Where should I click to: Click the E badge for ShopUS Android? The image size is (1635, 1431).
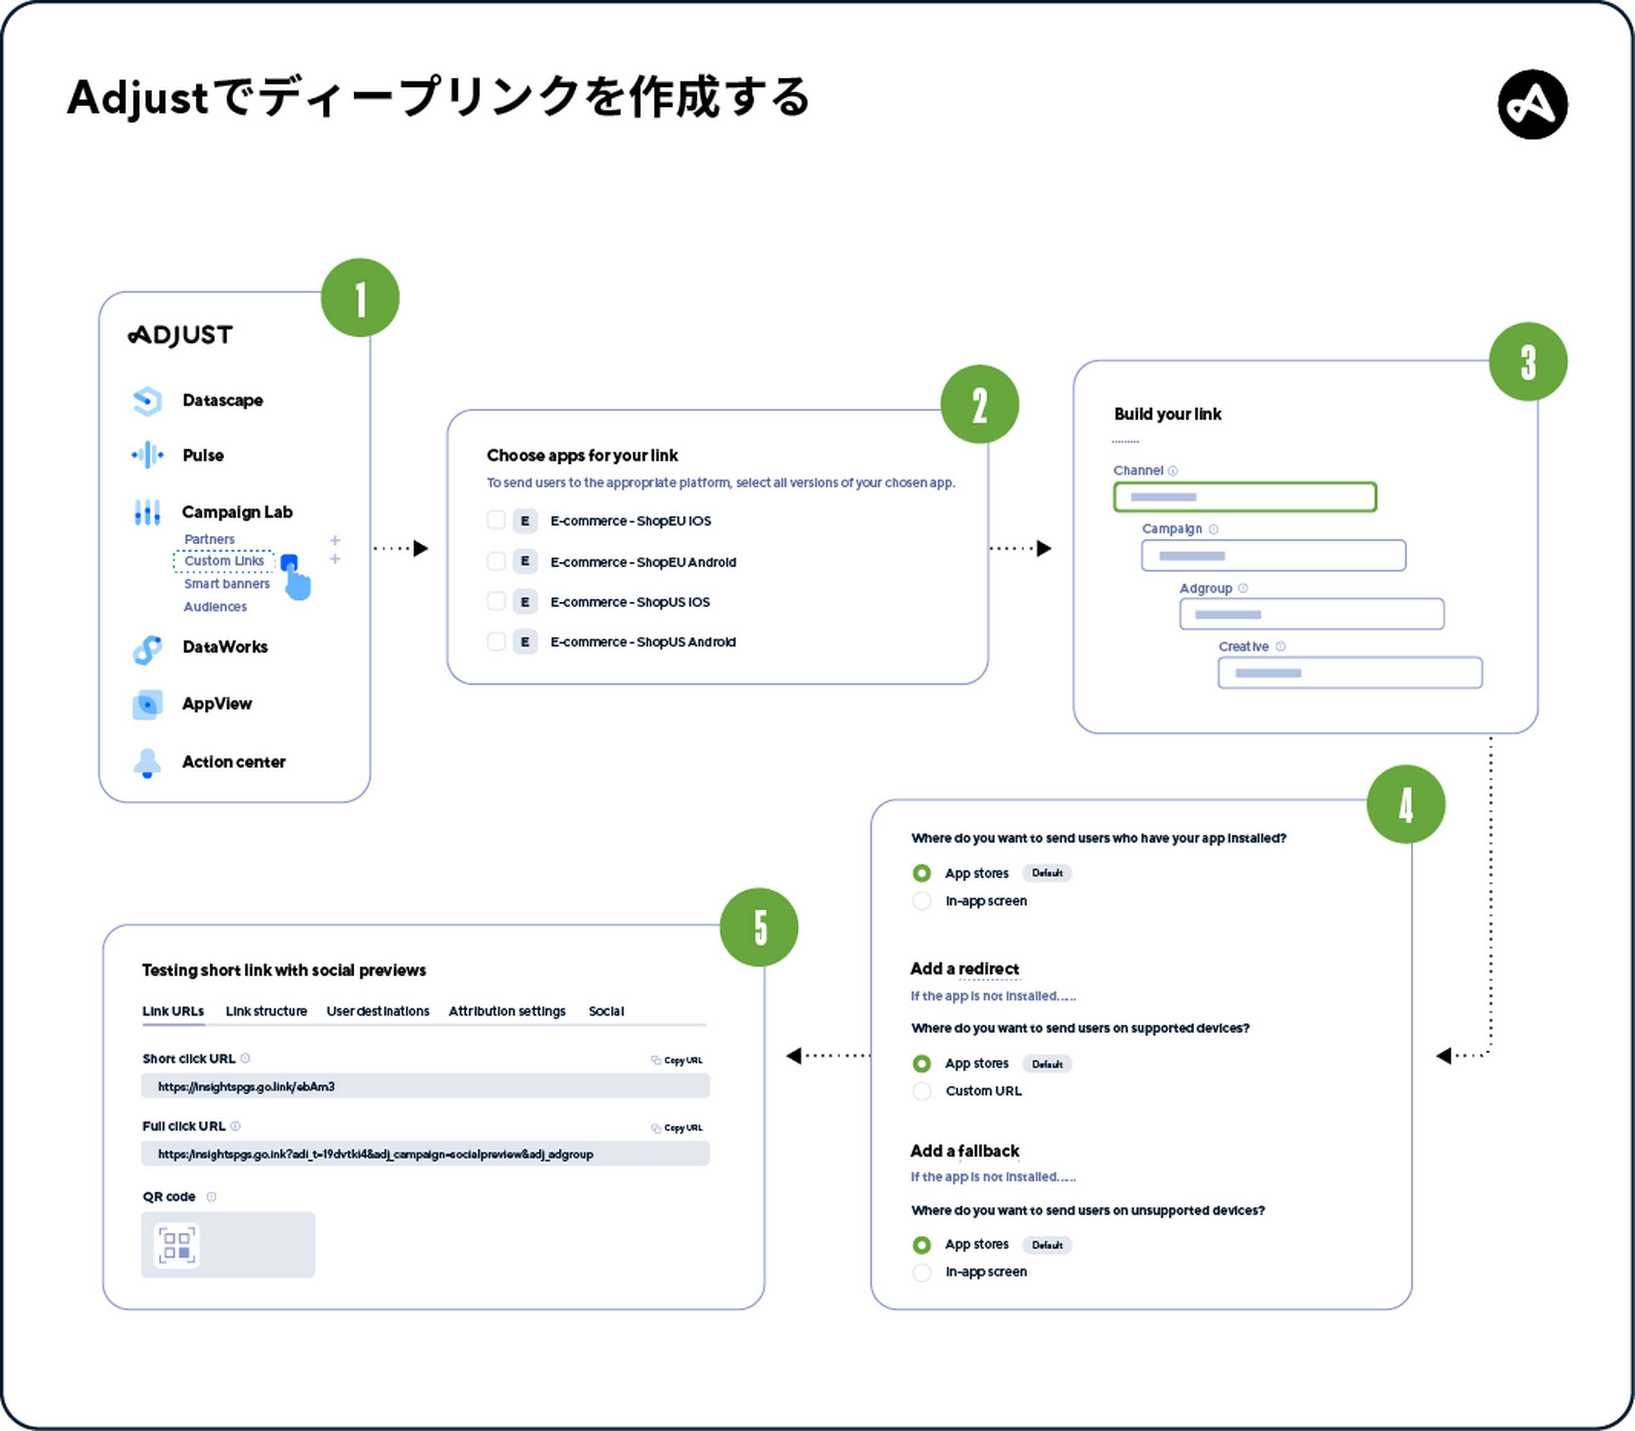coord(525,641)
